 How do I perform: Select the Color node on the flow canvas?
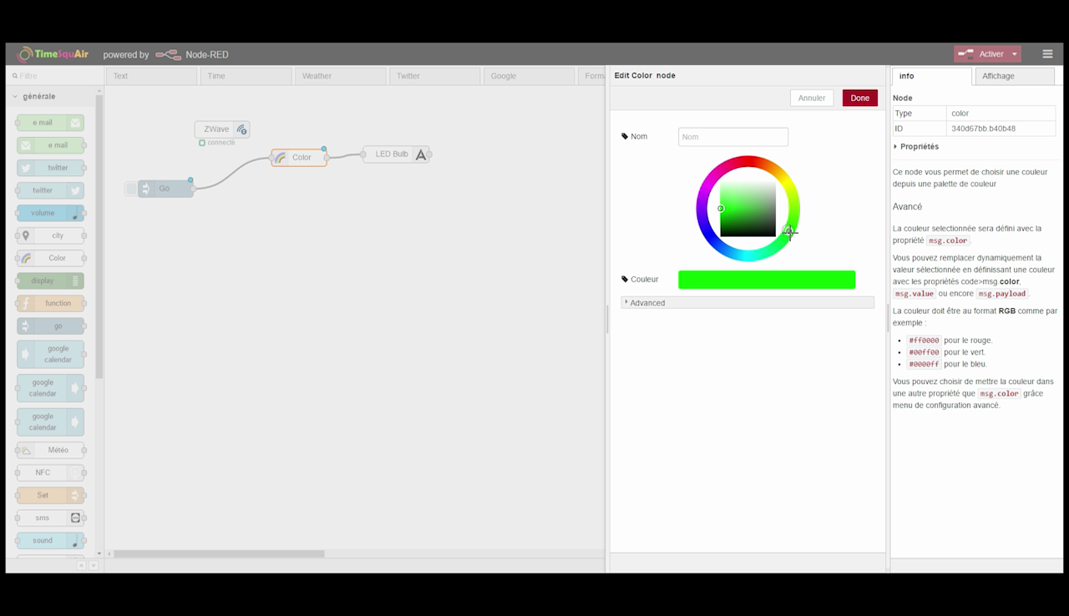299,157
